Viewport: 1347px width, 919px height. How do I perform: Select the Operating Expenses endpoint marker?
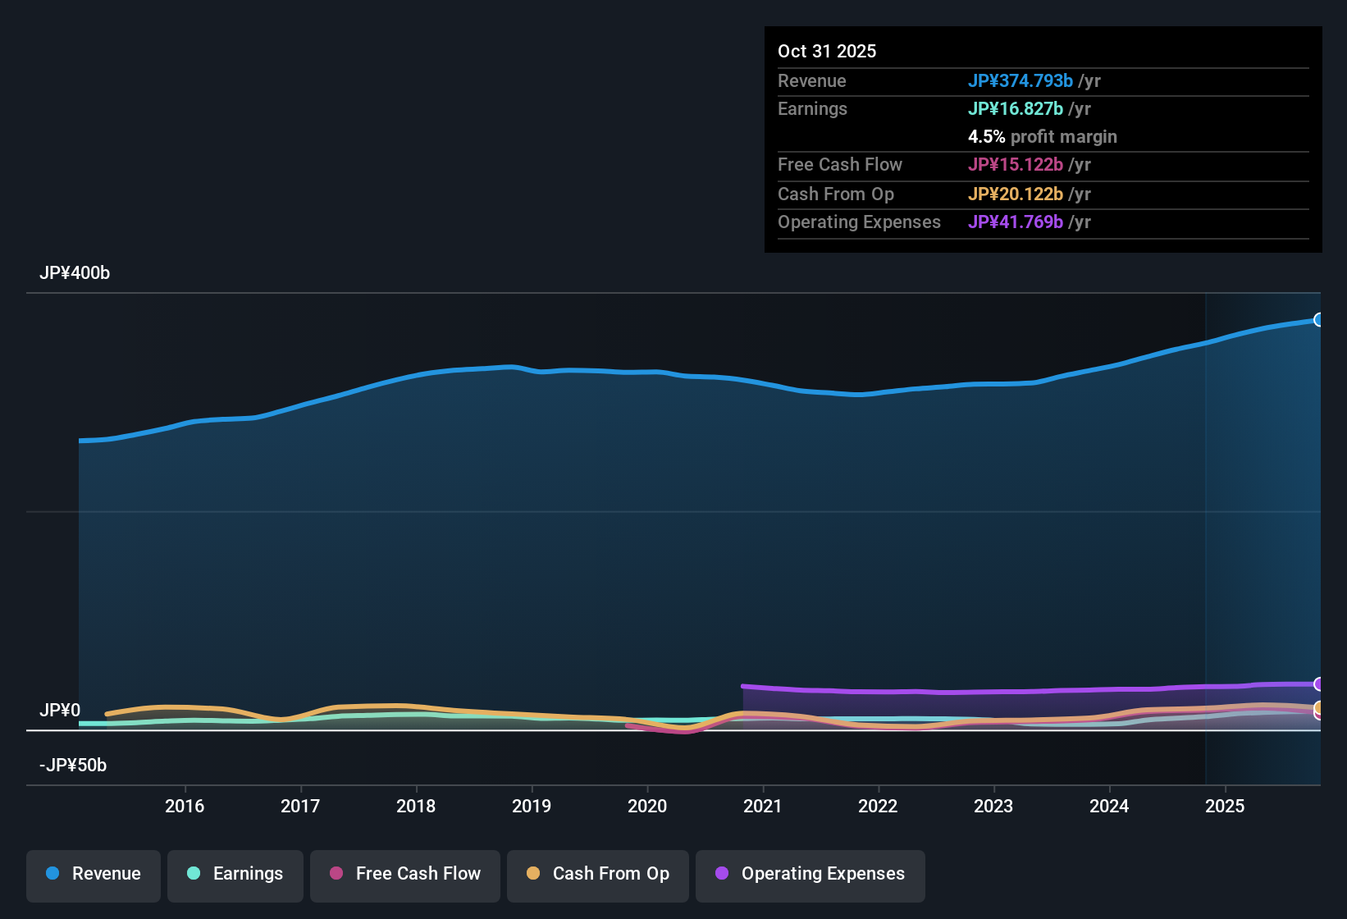[1318, 684]
